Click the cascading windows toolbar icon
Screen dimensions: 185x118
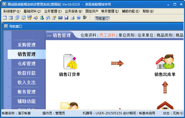click(17, 18)
